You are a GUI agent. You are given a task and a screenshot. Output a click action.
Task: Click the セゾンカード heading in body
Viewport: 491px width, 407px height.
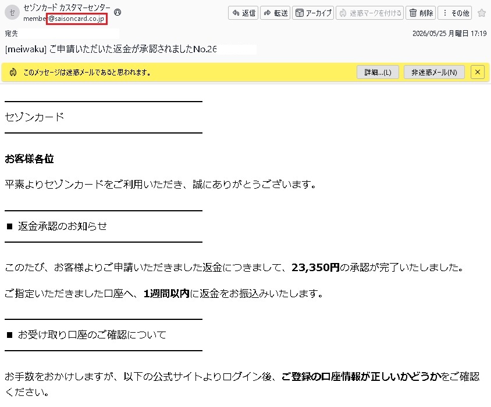pos(34,117)
